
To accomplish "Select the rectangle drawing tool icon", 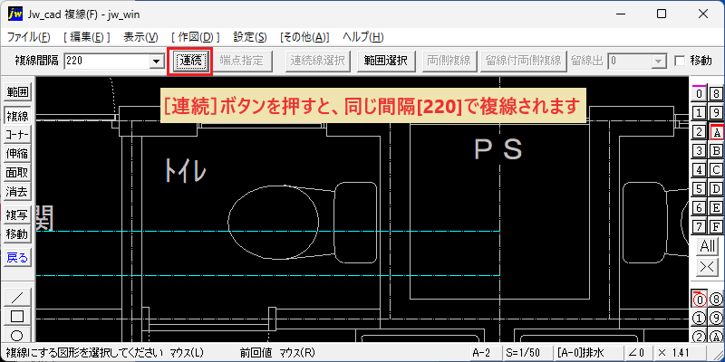I will pyautogui.click(x=17, y=316).
